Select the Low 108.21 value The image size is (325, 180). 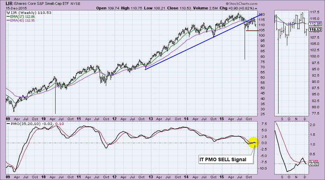(x=154, y=8)
